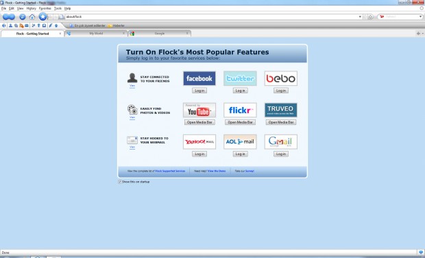Click the Yahoo search engine icon
Screen dimensions: 425x258
tap(382, 17)
